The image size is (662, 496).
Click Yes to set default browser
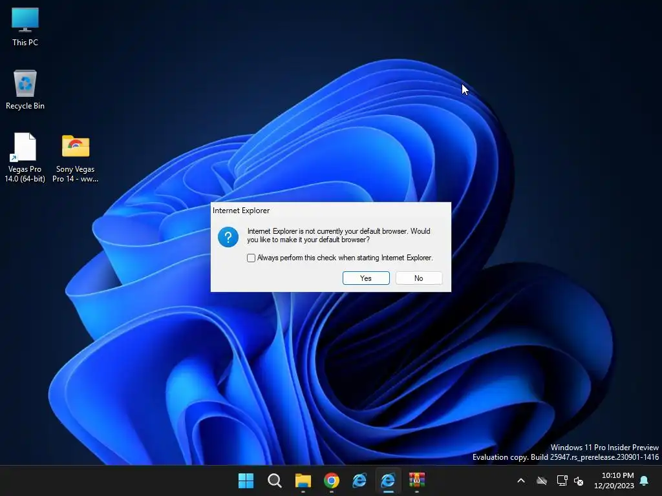click(366, 278)
